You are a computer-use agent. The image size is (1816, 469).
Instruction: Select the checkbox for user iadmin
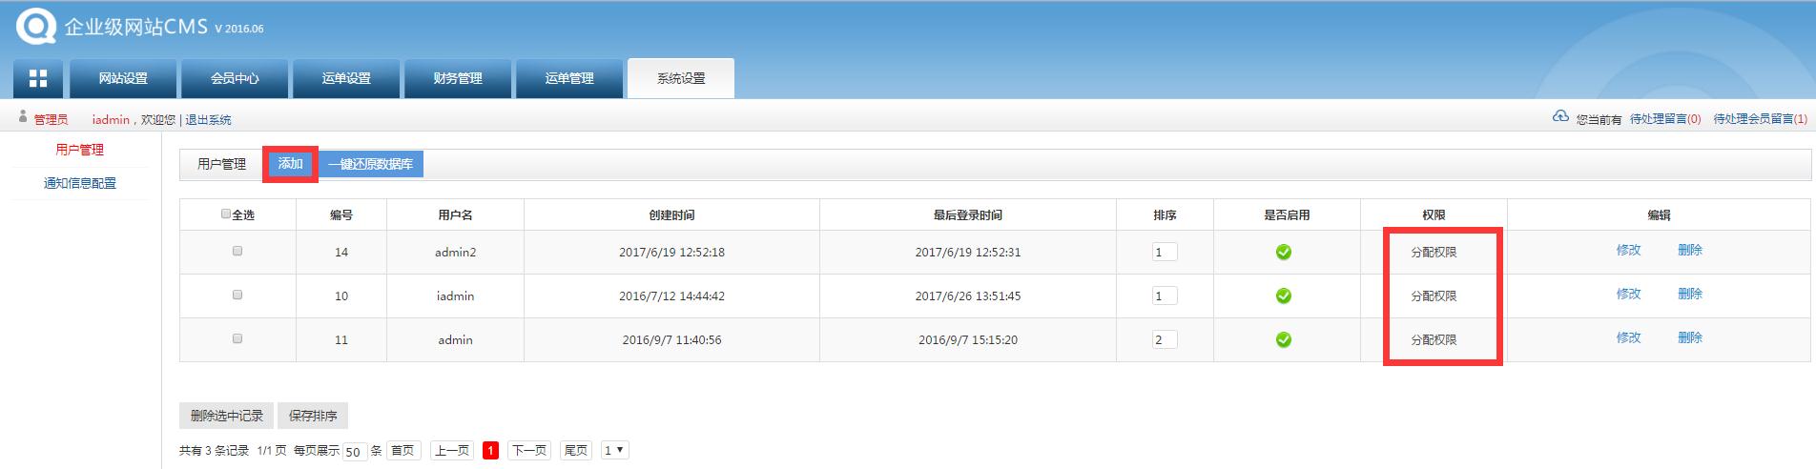point(237,296)
